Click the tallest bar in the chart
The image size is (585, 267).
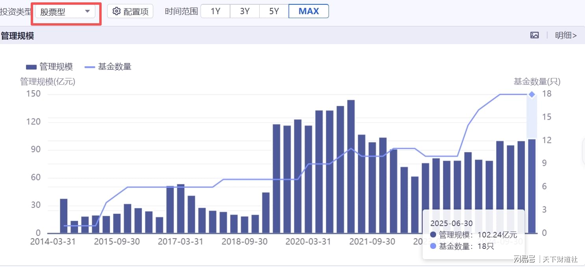click(351, 167)
